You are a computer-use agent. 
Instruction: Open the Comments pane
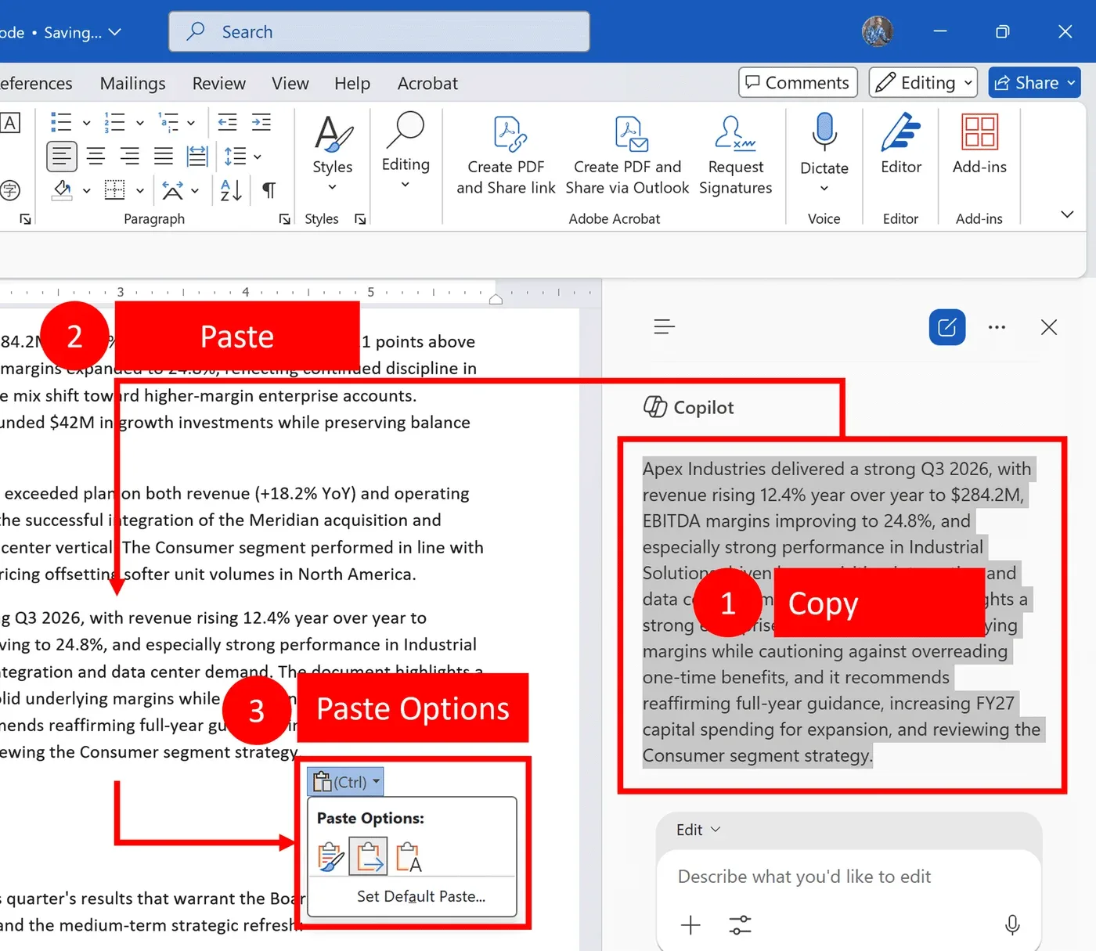point(798,82)
